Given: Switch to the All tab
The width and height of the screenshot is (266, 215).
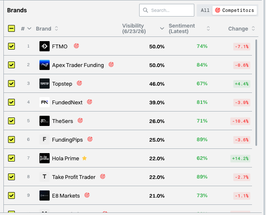Looking at the screenshot, I should click(x=205, y=10).
